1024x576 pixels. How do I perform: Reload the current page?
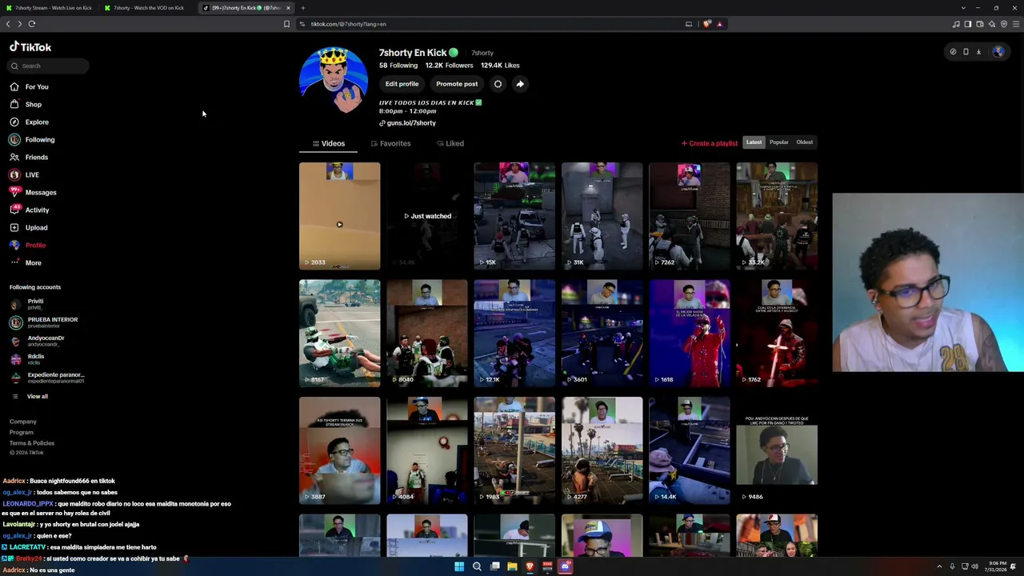click(x=32, y=24)
